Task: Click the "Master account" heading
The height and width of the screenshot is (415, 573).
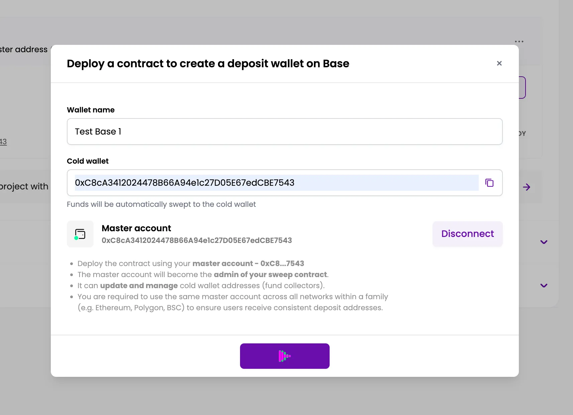Action: pos(136,228)
